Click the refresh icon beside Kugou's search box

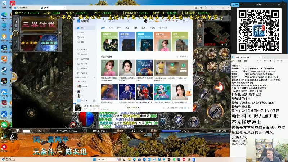pyautogui.click(x=105, y=21)
